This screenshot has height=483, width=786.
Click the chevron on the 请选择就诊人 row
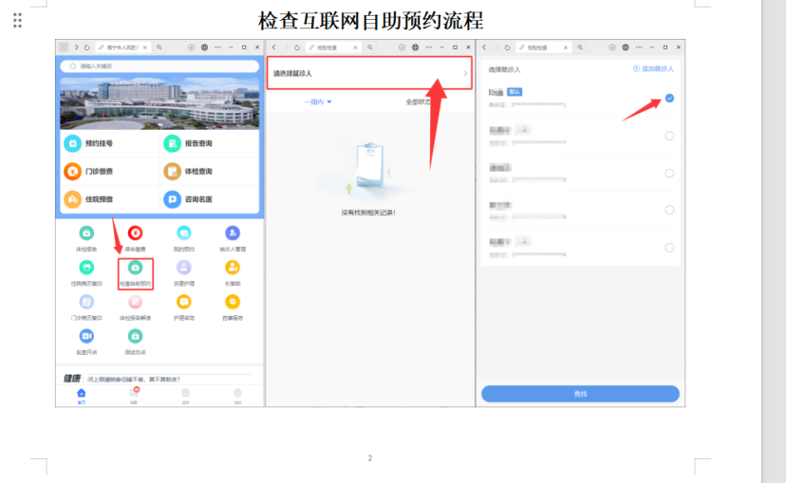point(465,74)
